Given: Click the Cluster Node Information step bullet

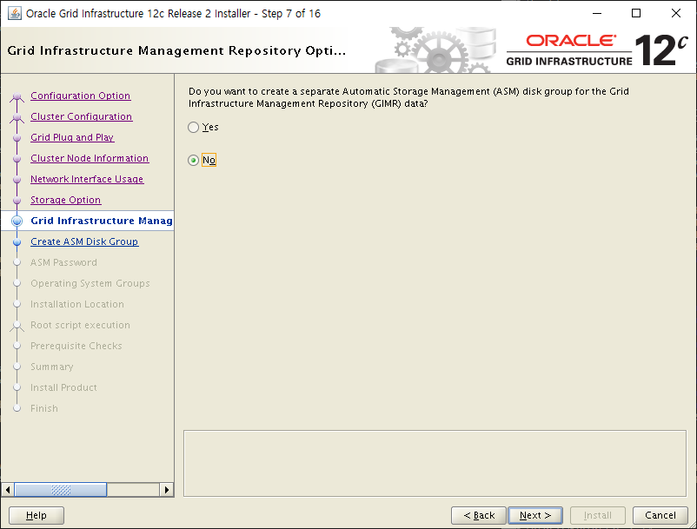Looking at the screenshot, I should 17,159.
